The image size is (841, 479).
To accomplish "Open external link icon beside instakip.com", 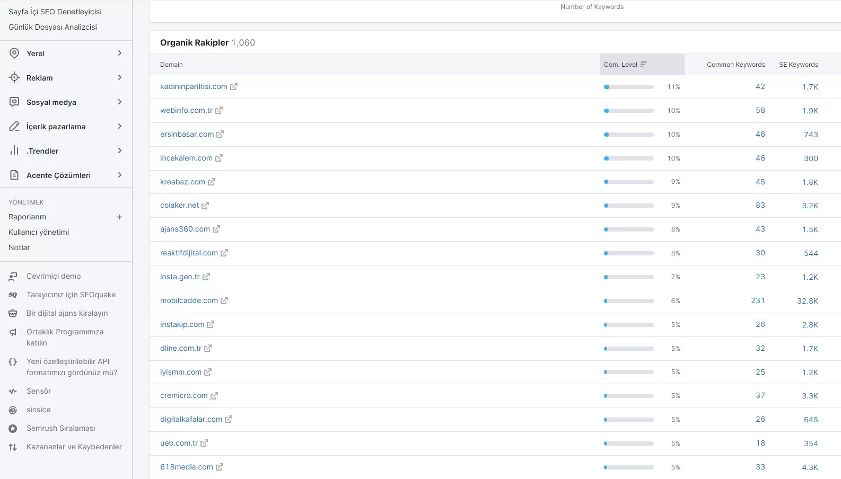I will 211,324.
